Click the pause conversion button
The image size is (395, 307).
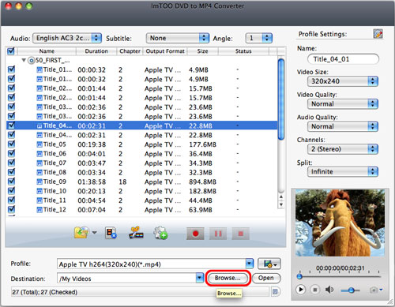[x=218, y=234]
